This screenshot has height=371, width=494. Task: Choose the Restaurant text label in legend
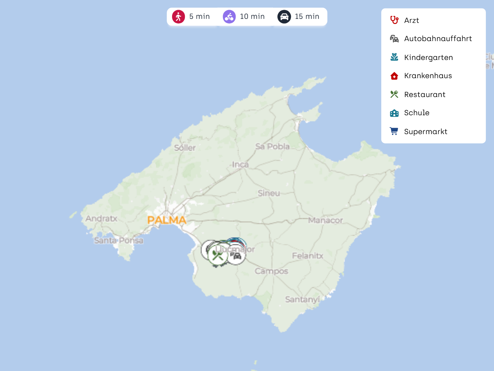click(x=425, y=95)
